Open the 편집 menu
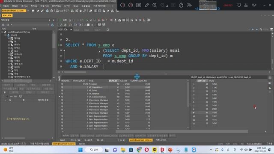The image size is (274, 154). point(15,6)
